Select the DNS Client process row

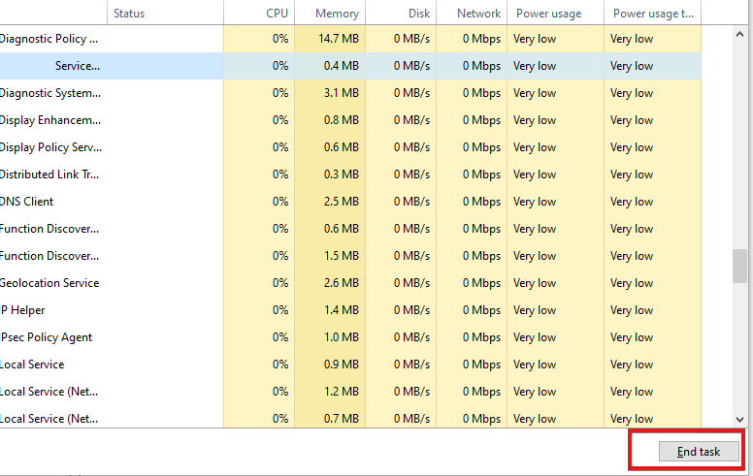point(28,202)
